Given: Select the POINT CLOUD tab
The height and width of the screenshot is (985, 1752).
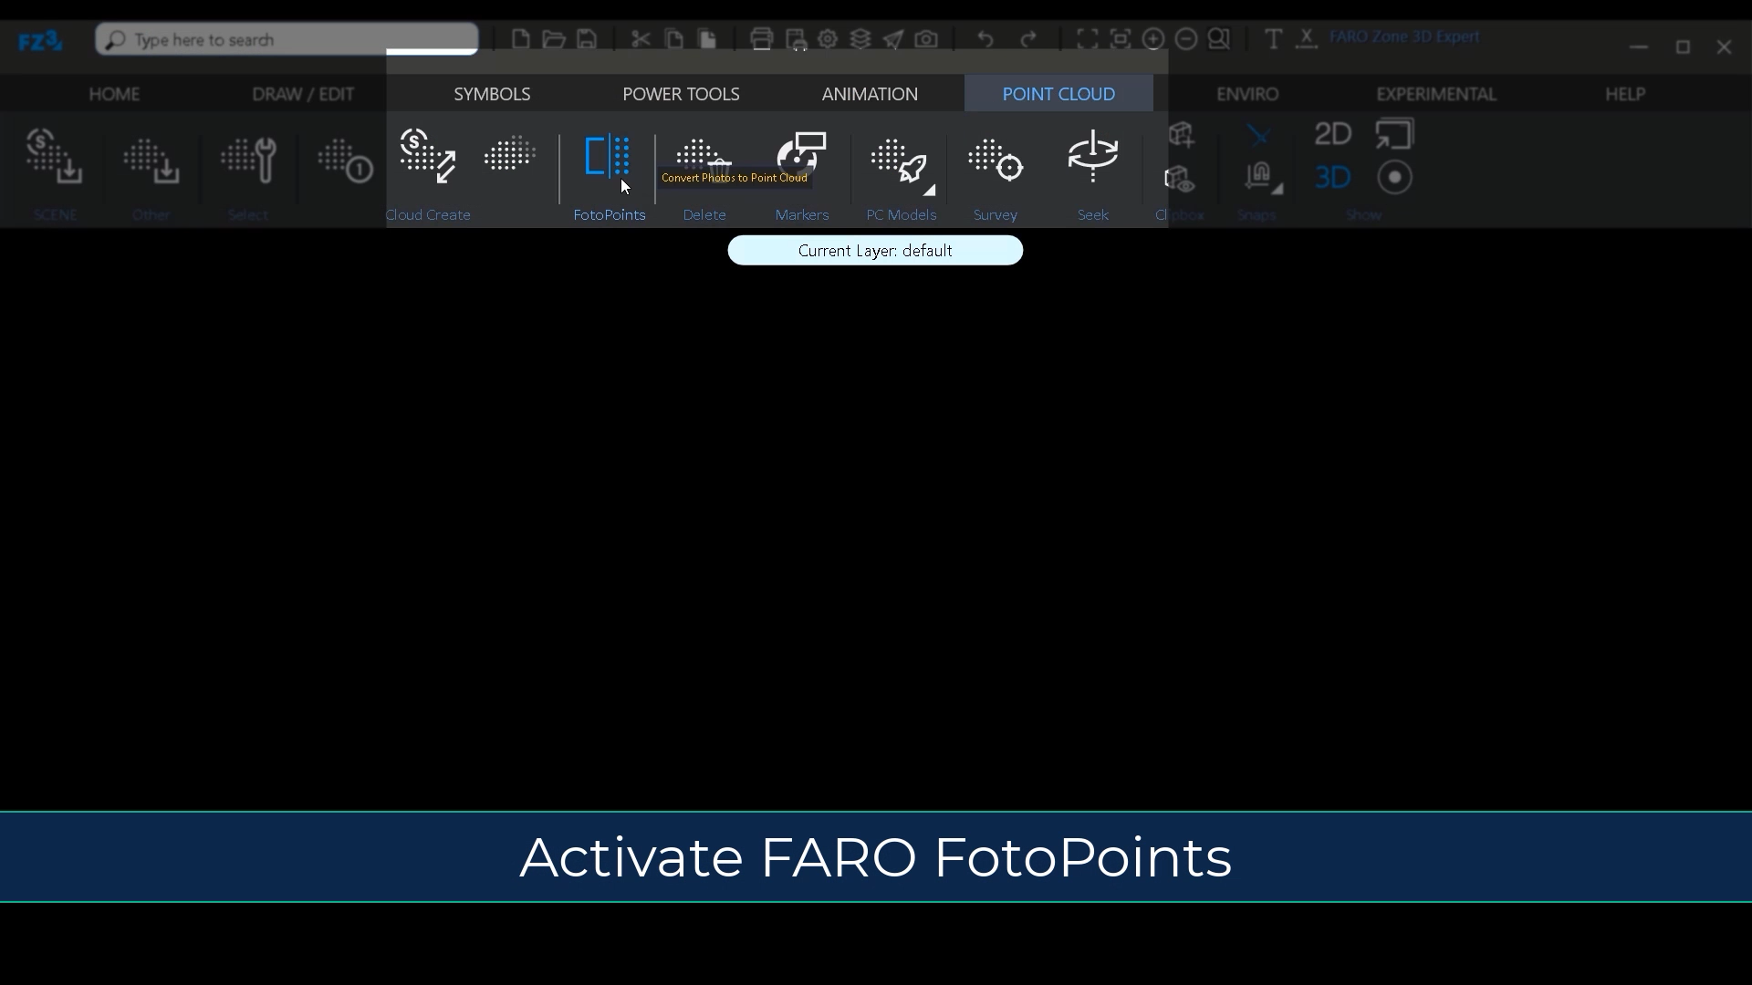Looking at the screenshot, I should pos(1058,94).
